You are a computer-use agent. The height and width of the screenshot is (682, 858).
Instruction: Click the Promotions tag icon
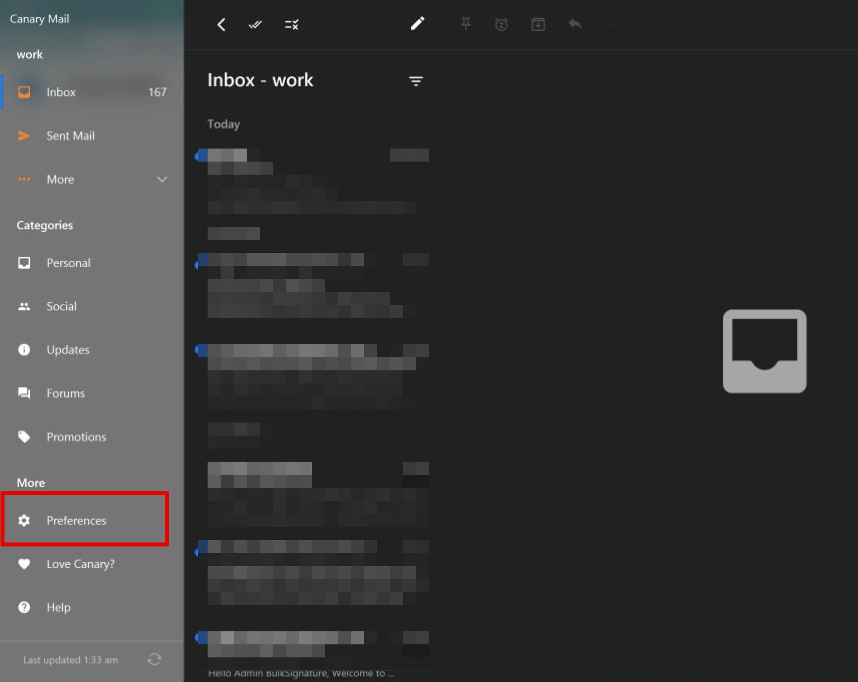tap(24, 437)
